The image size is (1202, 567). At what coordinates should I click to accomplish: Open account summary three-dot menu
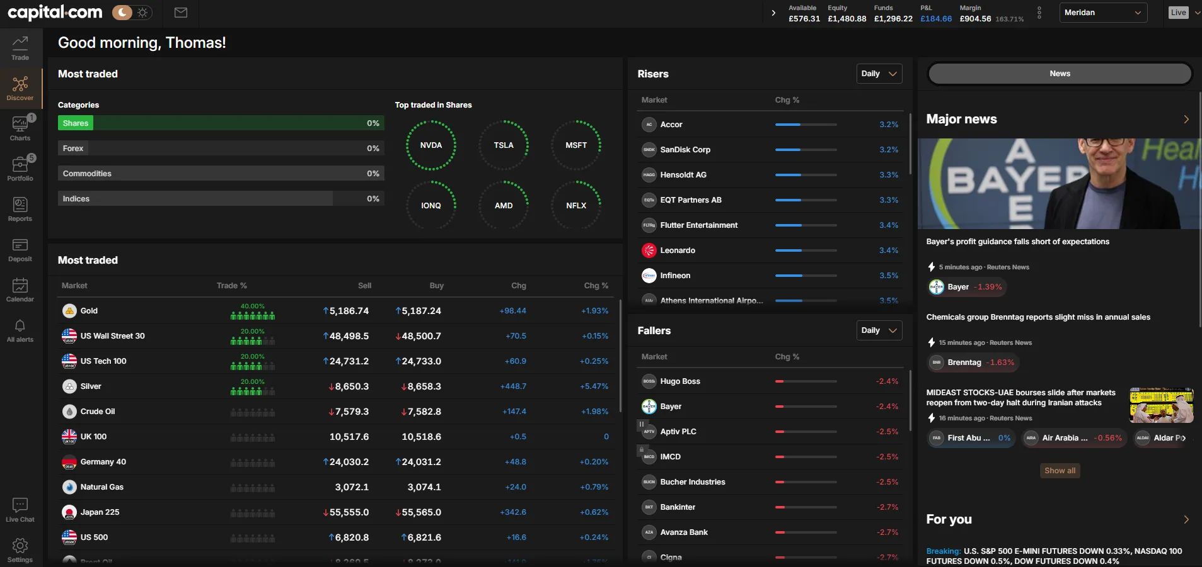[x=1039, y=13]
